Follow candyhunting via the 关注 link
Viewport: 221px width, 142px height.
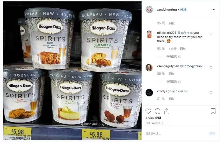[x=183, y=10]
